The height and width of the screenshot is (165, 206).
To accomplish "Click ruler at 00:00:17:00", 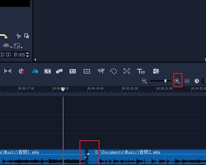I will tap(26, 88).
